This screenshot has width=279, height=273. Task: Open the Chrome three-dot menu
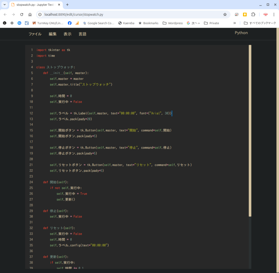point(274,15)
